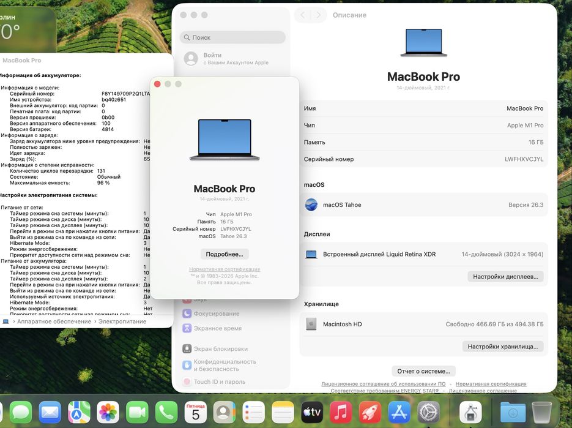
Task: Open Лицензионное соглашение об использовании ПО link
Action: coord(384,384)
